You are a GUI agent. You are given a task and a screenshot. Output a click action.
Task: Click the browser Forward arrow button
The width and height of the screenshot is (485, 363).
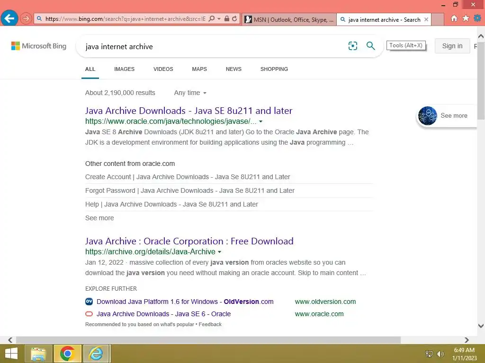26,19
